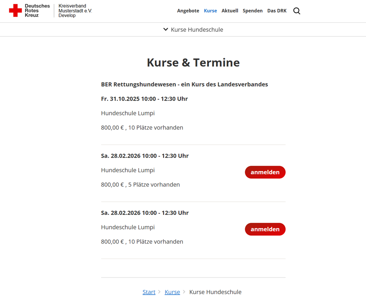Viewport: 366px width, 307px height.
Task: Click the red cross logo icon
Action: pyautogui.click(x=15, y=10)
